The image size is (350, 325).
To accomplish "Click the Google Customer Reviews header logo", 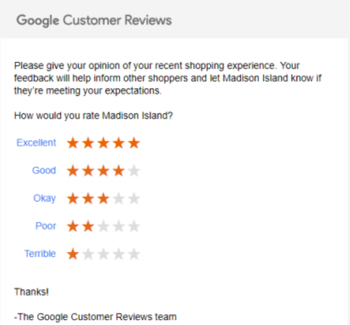I will coord(94,20).
